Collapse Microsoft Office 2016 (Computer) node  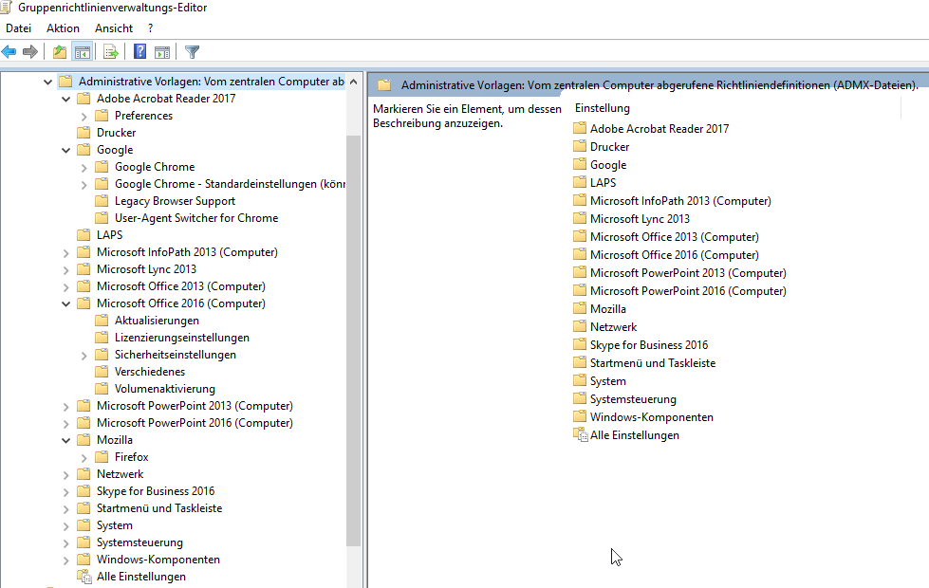(65, 303)
